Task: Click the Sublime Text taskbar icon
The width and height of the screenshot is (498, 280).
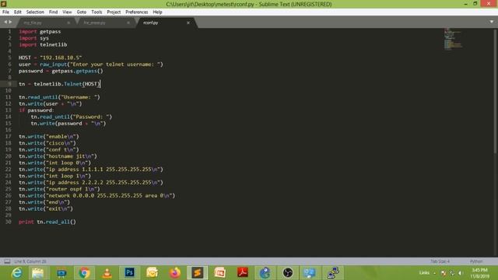Action: tap(197, 273)
